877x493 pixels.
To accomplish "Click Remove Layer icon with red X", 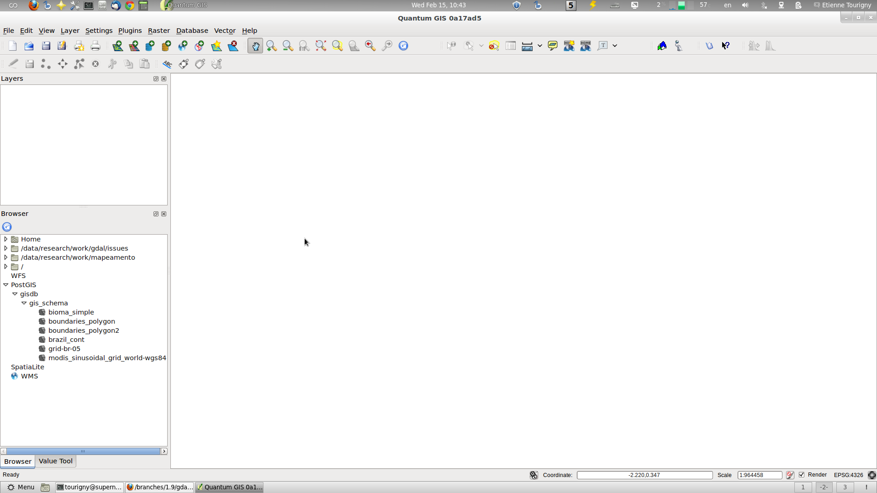I will (233, 46).
